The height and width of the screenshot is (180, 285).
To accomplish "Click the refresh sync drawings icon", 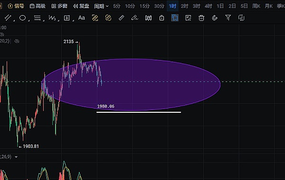I will (241, 18).
